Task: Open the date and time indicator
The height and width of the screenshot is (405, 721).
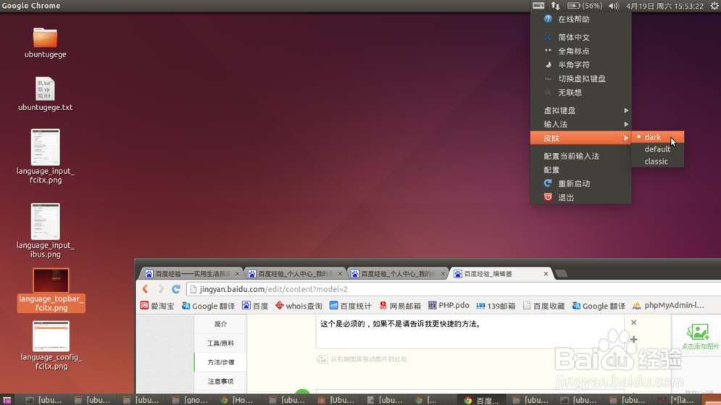Action: [x=664, y=6]
